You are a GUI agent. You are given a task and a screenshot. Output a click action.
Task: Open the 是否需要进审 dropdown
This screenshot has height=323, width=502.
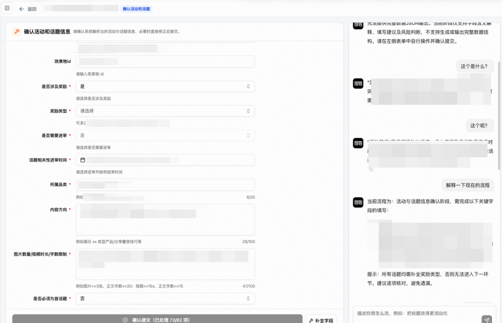point(165,136)
